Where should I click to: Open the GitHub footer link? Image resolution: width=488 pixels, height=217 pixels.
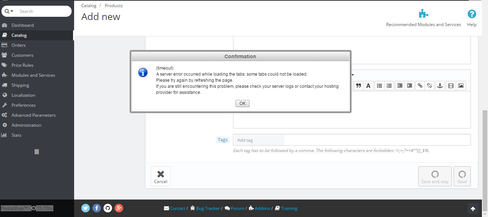[108, 208]
